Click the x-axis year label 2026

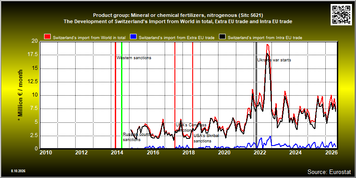[x=331, y=152]
